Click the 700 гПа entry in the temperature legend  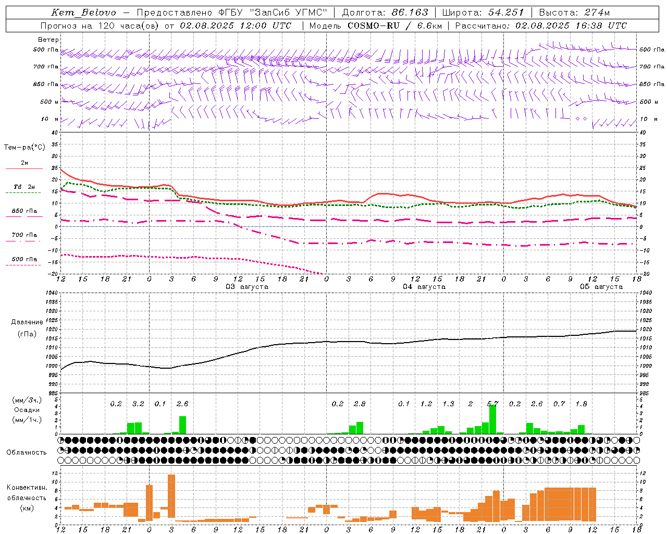click(x=24, y=235)
